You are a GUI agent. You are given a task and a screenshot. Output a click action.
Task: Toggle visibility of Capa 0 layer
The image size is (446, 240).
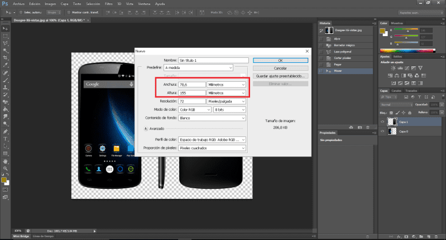tap(382, 131)
